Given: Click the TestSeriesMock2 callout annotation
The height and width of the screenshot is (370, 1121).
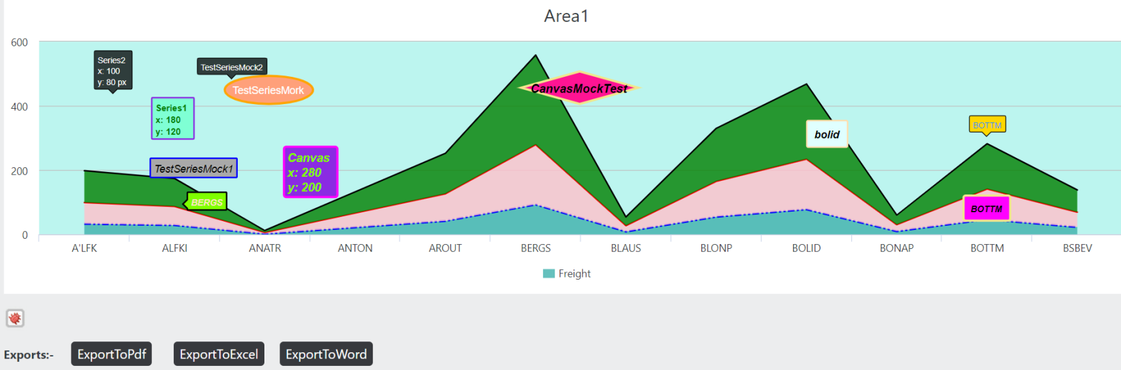Looking at the screenshot, I should pyautogui.click(x=232, y=68).
